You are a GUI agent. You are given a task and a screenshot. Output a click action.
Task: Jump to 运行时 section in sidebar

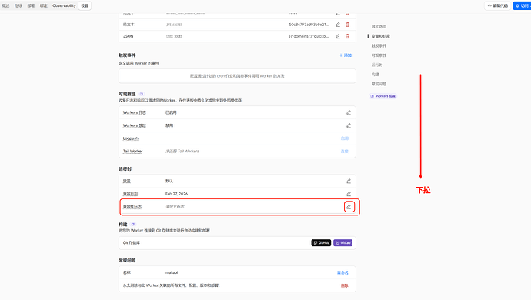pos(377,65)
